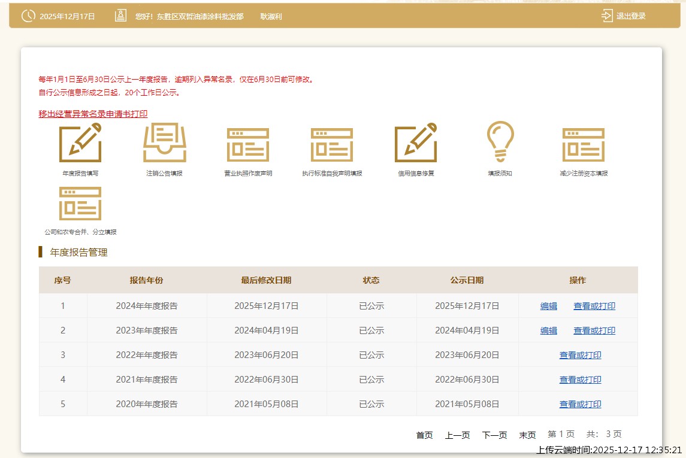Click 上一页 pagination button

pos(457,435)
